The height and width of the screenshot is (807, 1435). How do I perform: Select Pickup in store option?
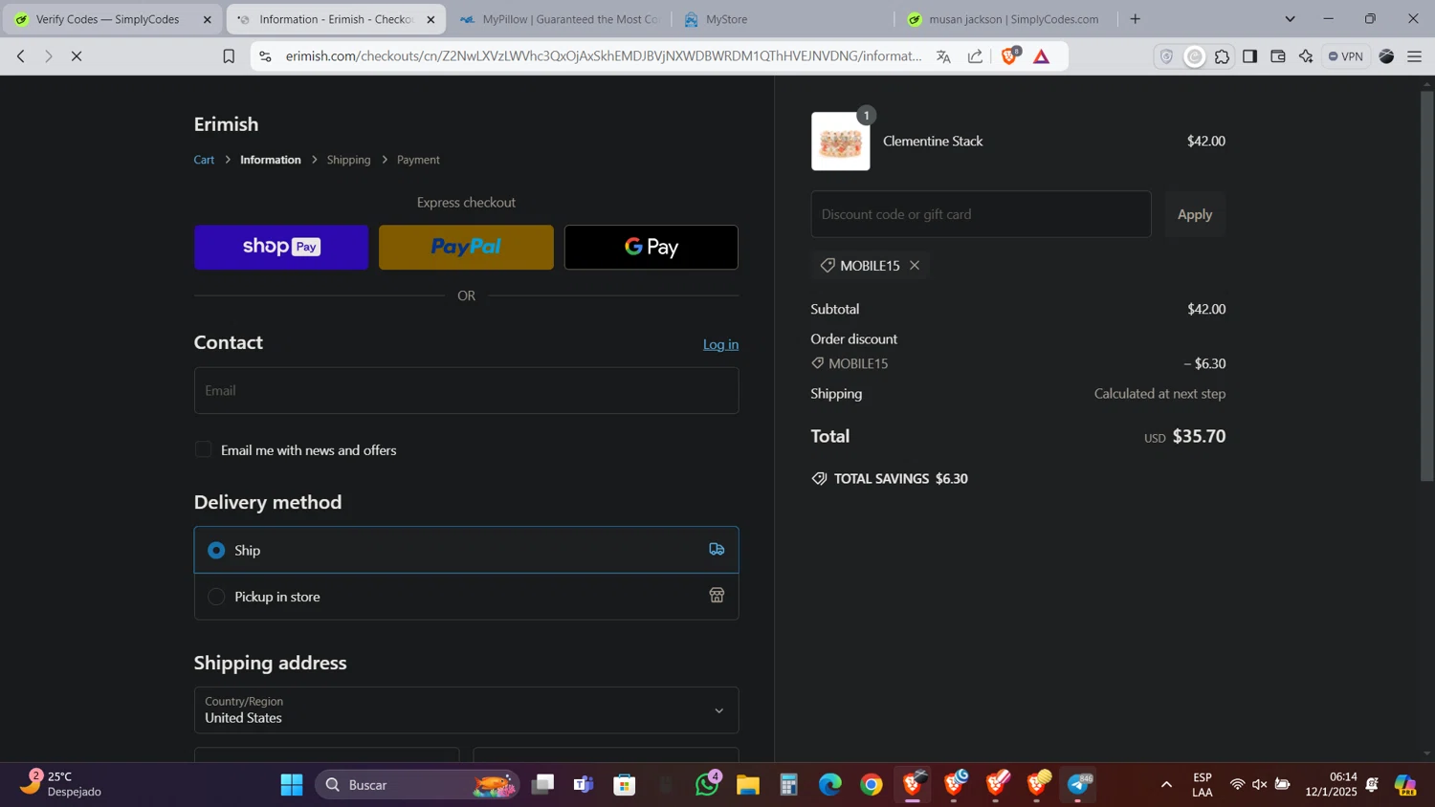(x=466, y=597)
